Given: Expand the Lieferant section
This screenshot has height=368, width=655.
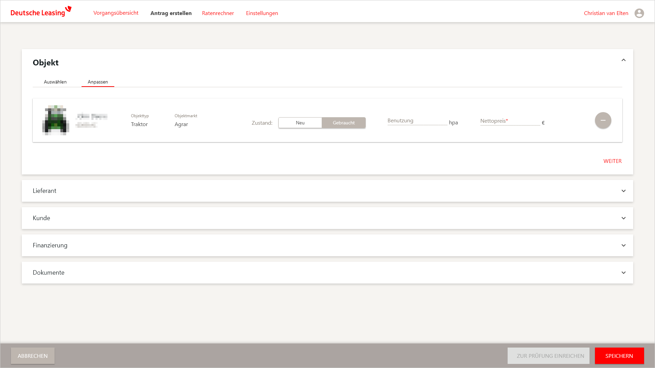Looking at the screenshot, I should click(x=623, y=191).
